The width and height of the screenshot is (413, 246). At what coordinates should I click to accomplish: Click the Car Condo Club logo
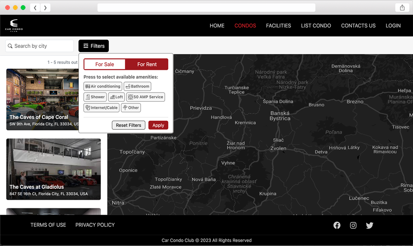(14, 25)
